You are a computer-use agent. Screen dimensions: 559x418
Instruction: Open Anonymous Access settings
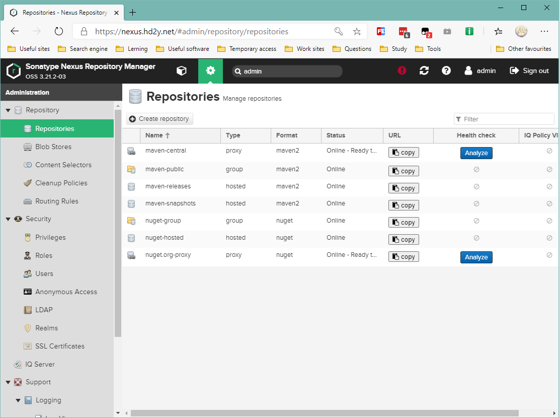point(57,292)
